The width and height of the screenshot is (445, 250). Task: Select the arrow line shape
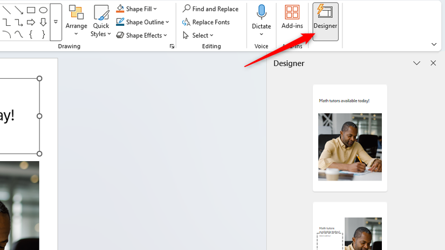click(19, 10)
